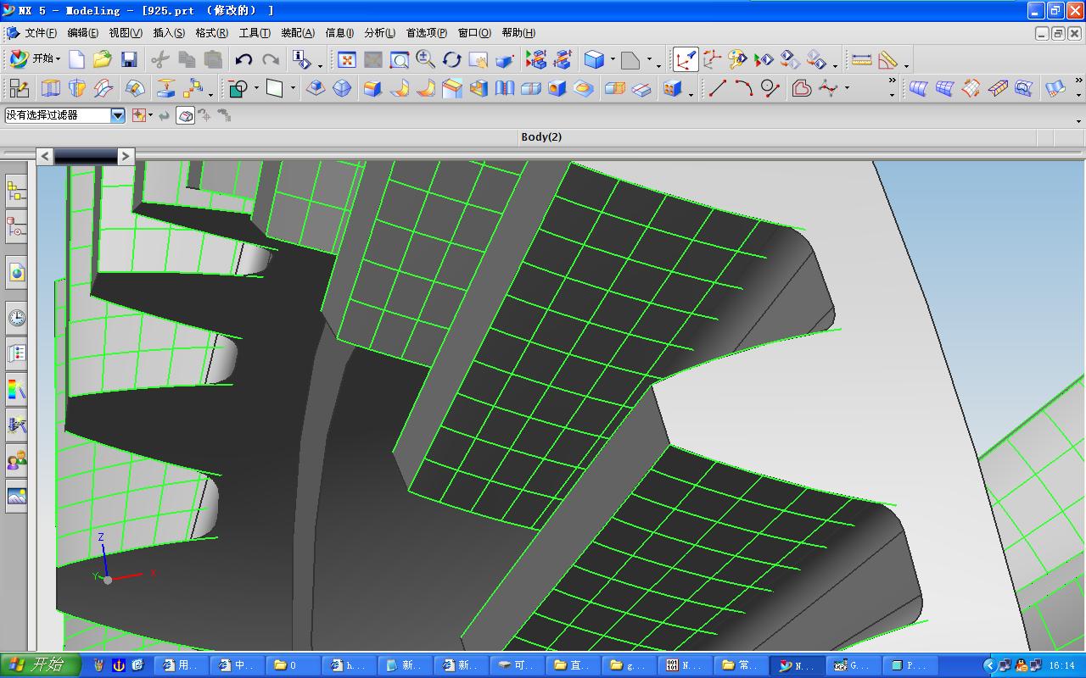The width and height of the screenshot is (1086, 678).
Task: Expand the Boolean unite dropdown arrow
Action: [x=256, y=89]
